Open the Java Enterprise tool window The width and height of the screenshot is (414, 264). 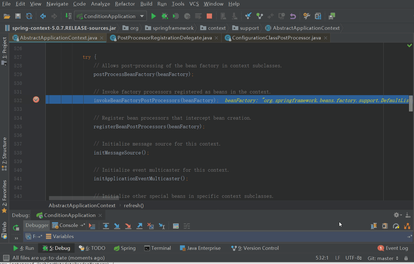click(x=200, y=248)
